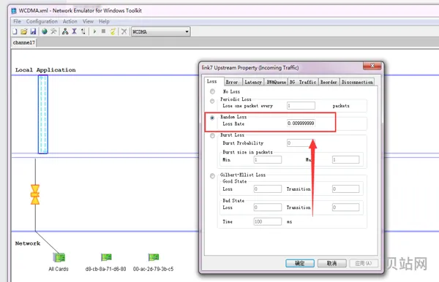Click the purple hourglass filter icon
The height and width of the screenshot is (282, 439).
pos(74,31)
